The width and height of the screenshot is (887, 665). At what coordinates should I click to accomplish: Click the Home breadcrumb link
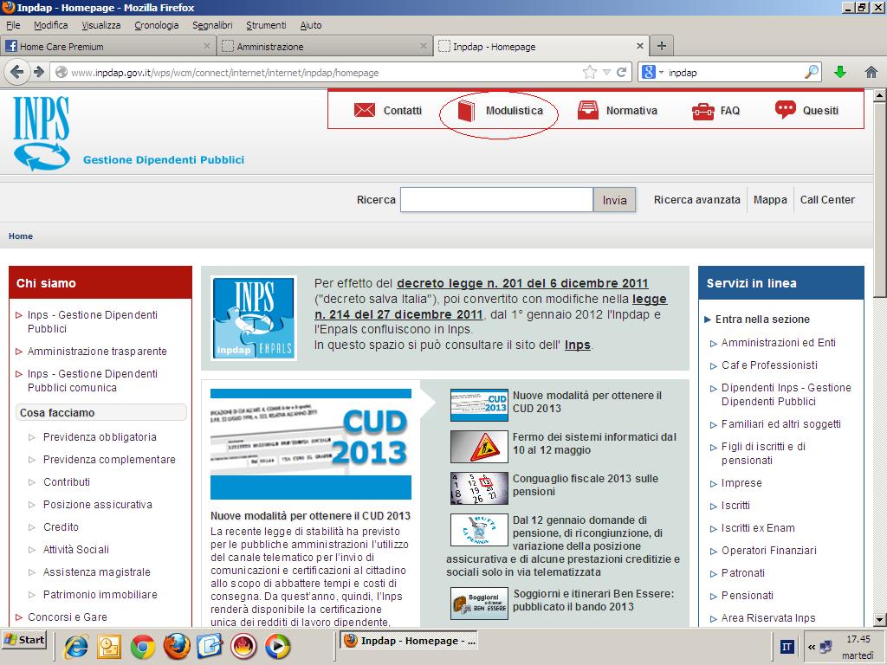(21, 236)
